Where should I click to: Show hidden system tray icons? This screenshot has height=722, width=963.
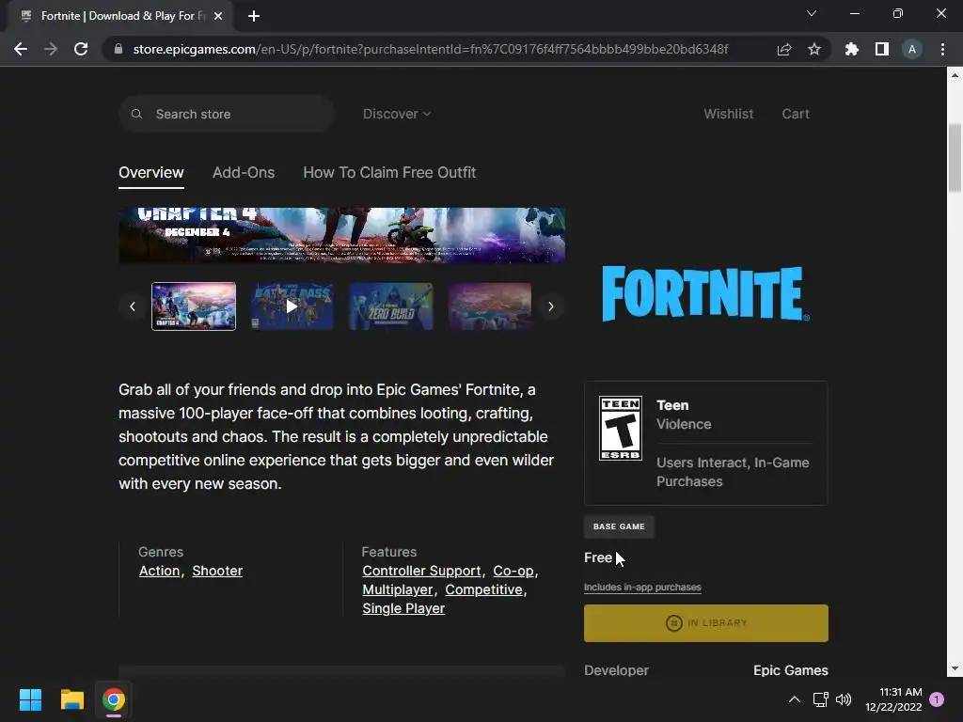(794, 699)
